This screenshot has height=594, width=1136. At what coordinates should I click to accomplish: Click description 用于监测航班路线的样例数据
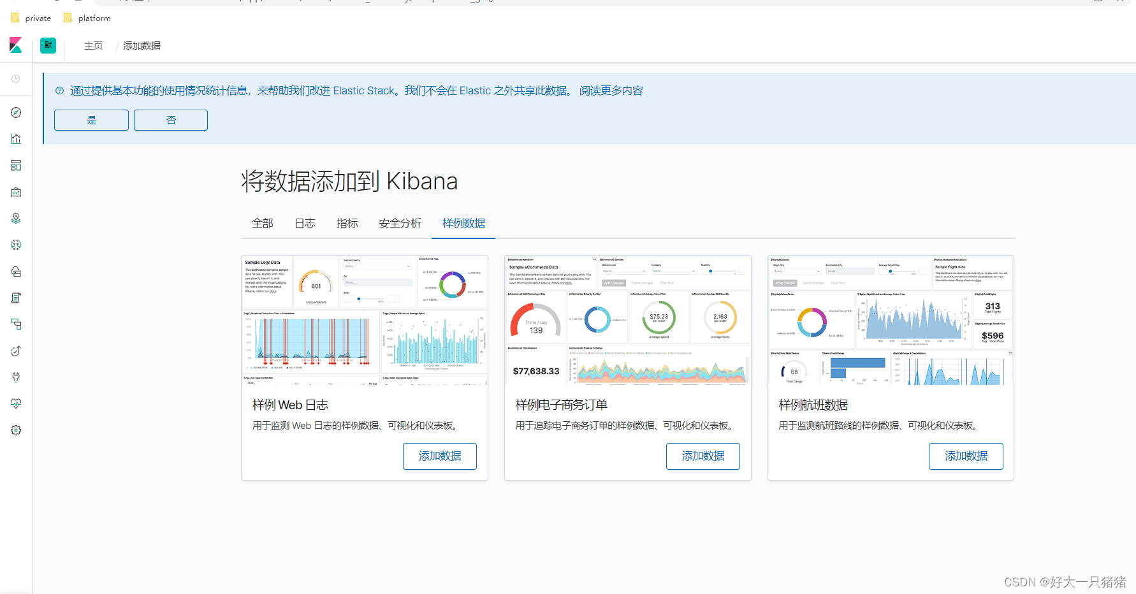click(880, 426)
